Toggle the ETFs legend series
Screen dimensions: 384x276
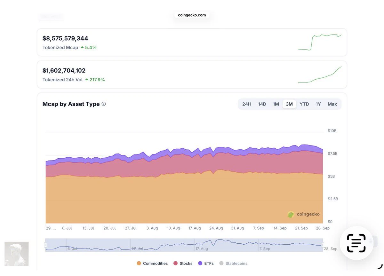click(206, 264)
